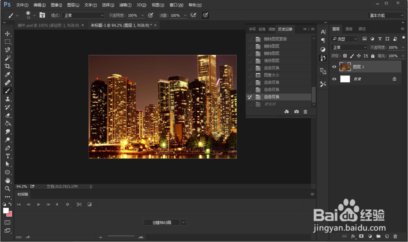Click the foreground color swatch
Viewport: 408px width, 242px height.
click(x=6, y=211)
